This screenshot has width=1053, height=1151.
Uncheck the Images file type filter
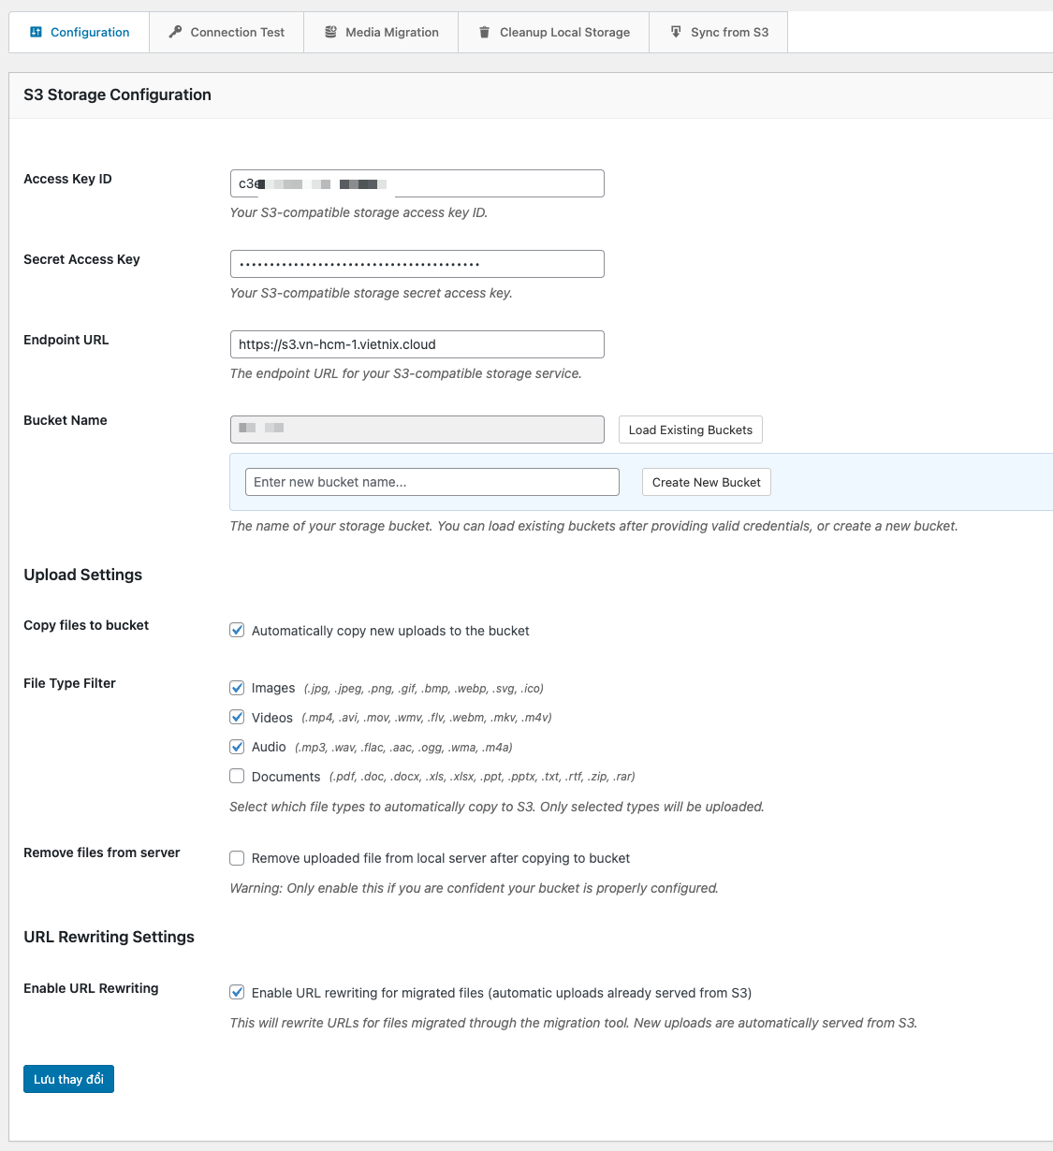click(x=238, y=688)
